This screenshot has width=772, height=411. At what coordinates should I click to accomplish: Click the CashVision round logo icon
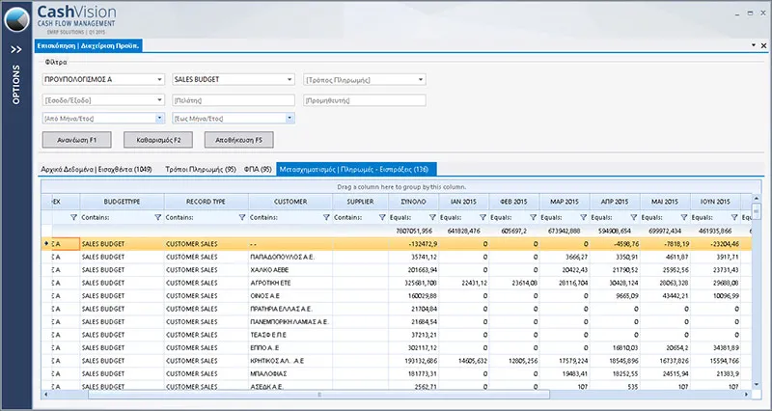16,19
